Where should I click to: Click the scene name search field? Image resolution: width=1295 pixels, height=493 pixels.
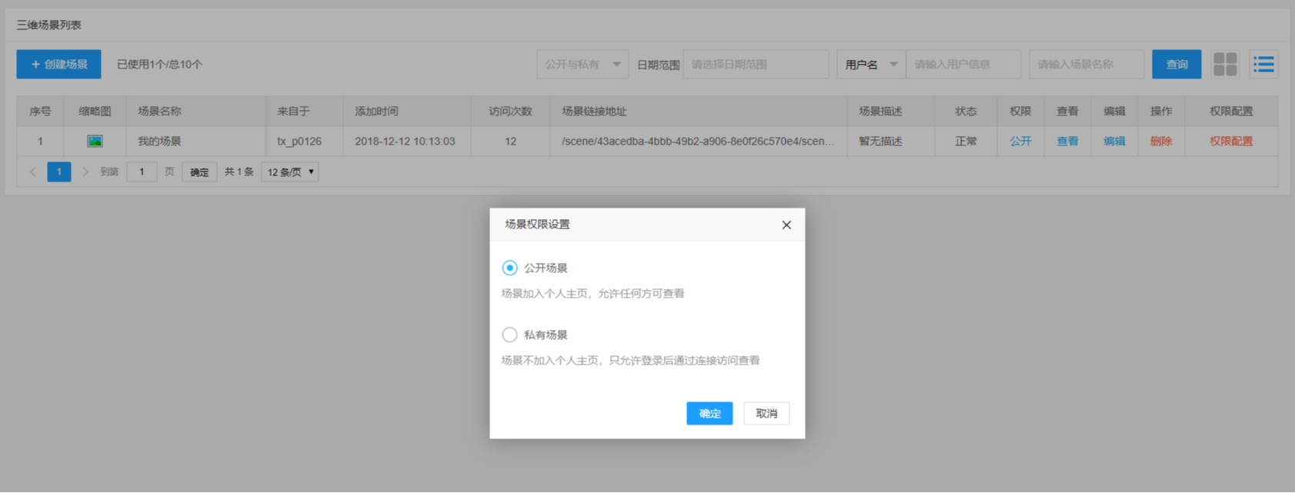tap(1086, 65)
